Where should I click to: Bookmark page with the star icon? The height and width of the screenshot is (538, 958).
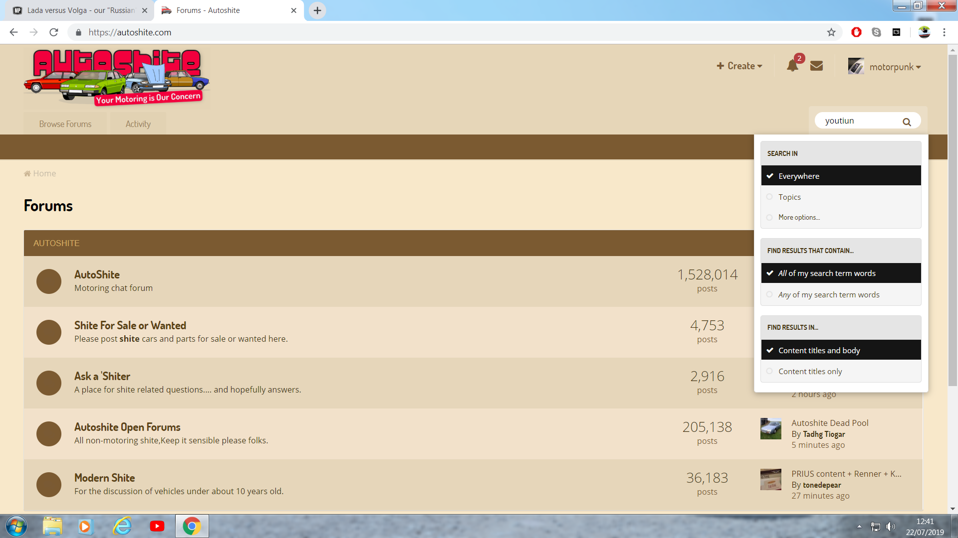point(831,32)
